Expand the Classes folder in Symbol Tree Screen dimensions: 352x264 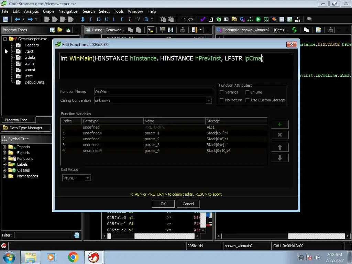(x=4, y=170)
